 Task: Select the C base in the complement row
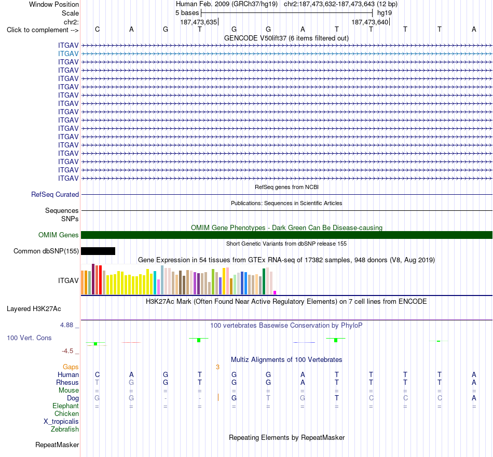point(97,29)
